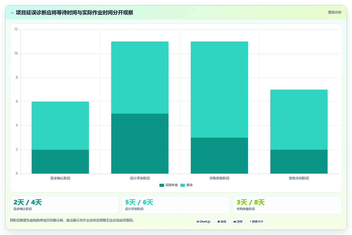352x235 pixels.
Task: Open the 5天 / 6天 设计评审阶段 card
Action: coord(176,205)
